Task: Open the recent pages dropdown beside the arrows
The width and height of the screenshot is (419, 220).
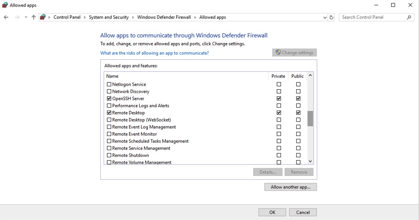Action: click(x=25, y=17)
